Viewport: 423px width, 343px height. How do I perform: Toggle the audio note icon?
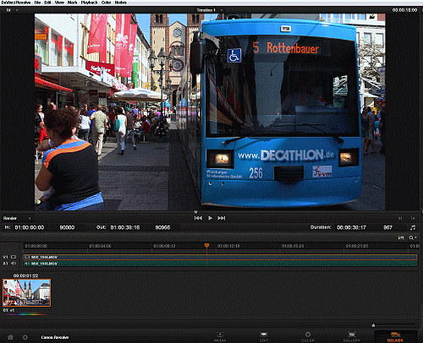point(413,227)
